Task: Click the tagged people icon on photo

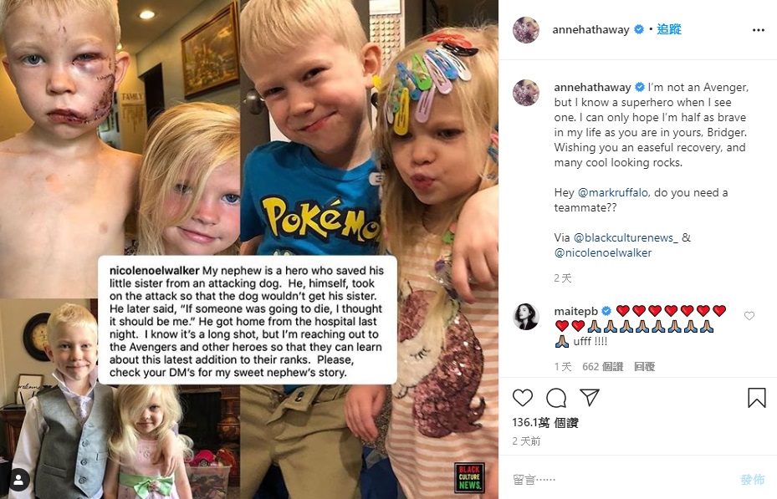Action: [19, 480]
